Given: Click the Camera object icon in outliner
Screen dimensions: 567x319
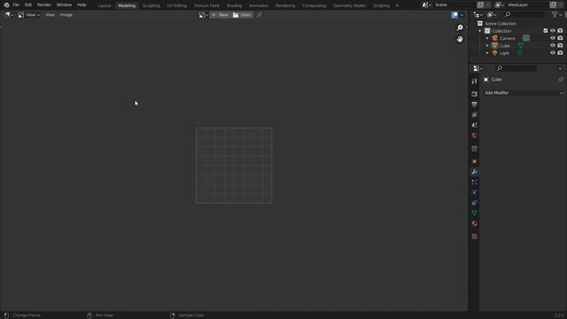Looking at the screenshot, I should (x=494, y=38).
